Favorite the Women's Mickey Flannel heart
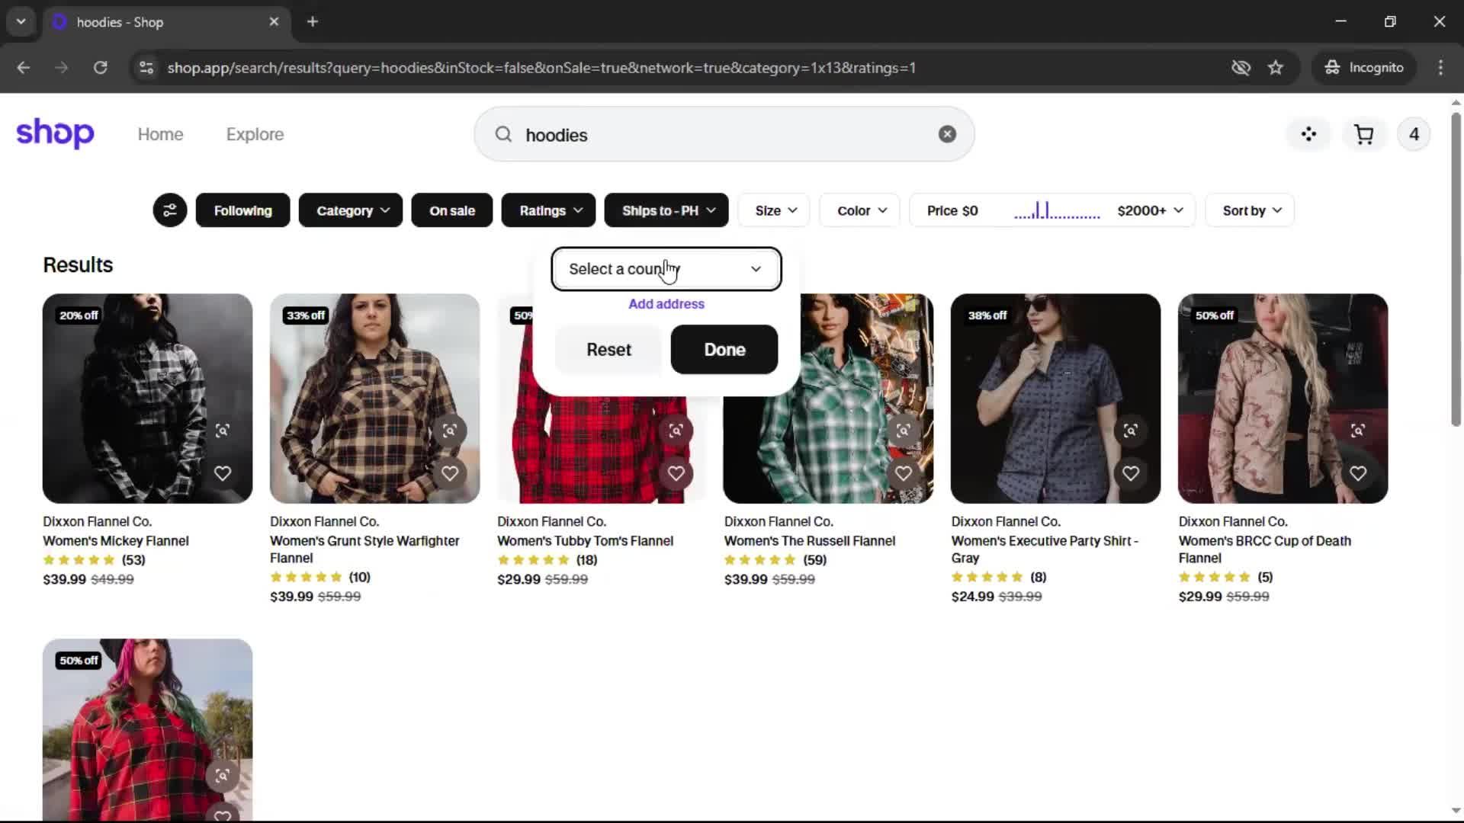 tap(222, 473)
